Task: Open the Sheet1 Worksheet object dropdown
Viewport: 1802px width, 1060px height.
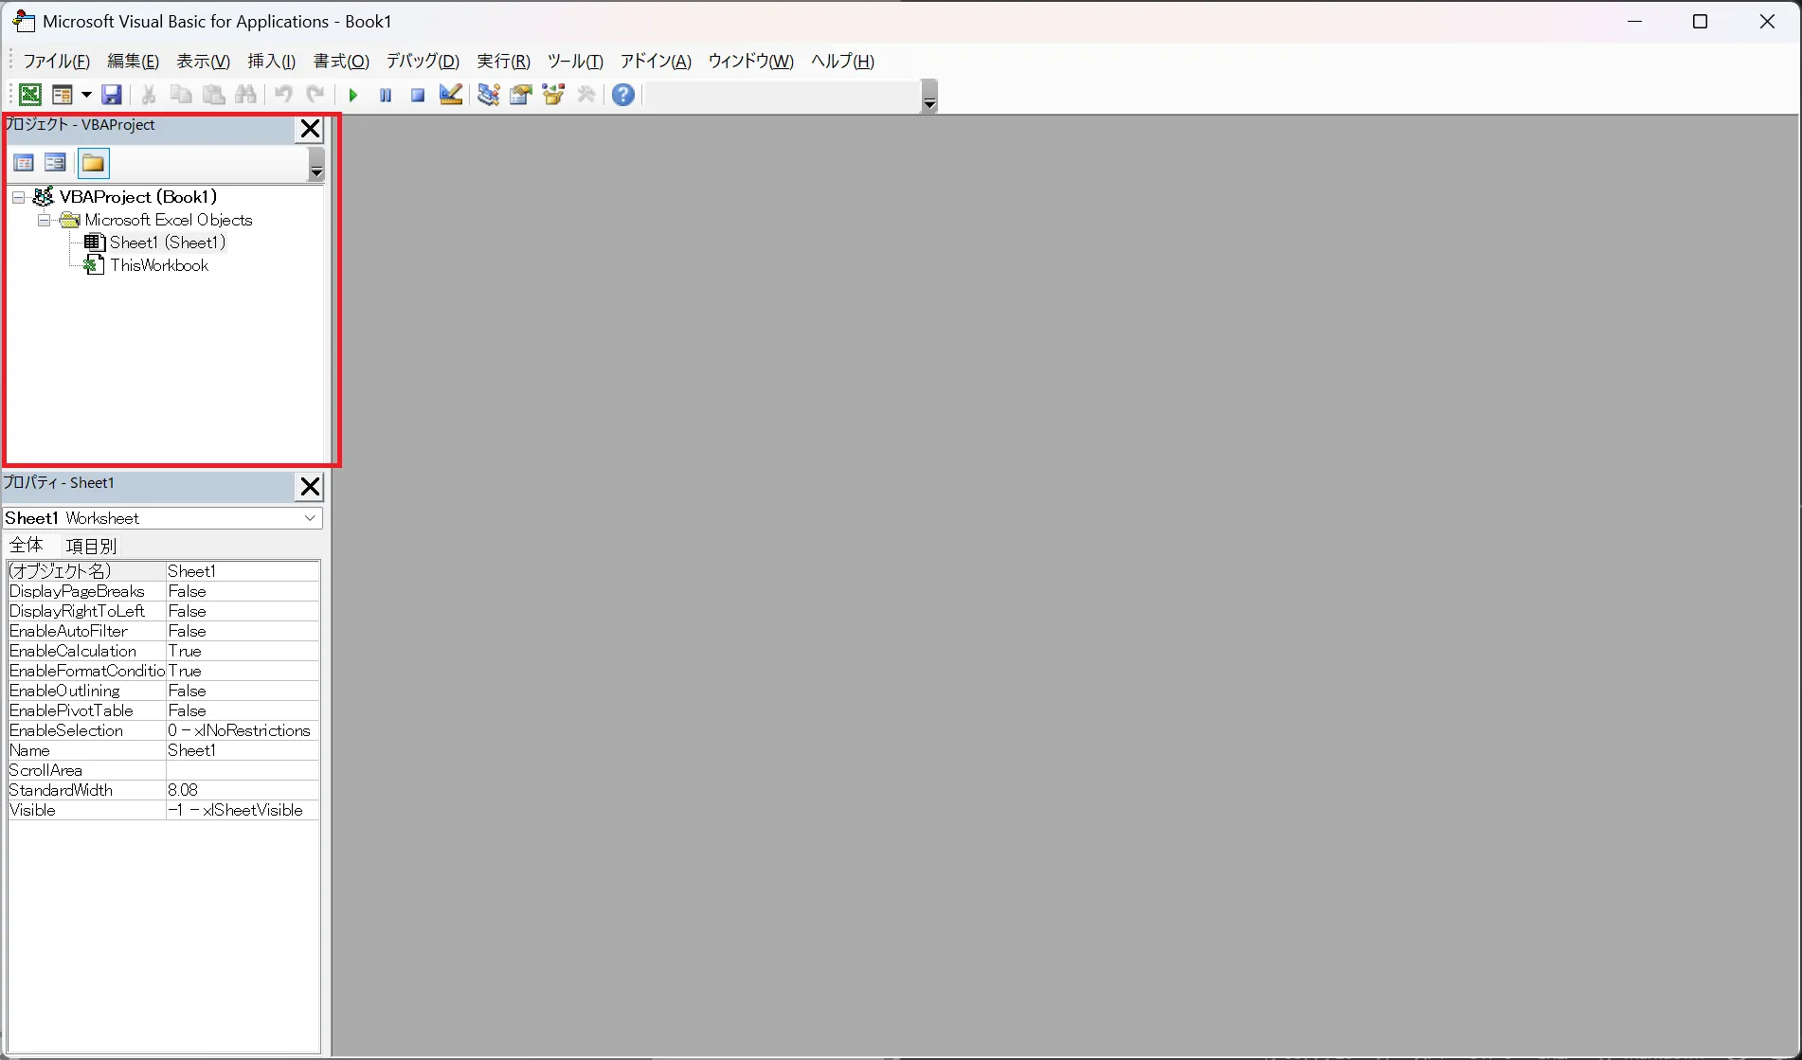Action: (x=310, y=518)
